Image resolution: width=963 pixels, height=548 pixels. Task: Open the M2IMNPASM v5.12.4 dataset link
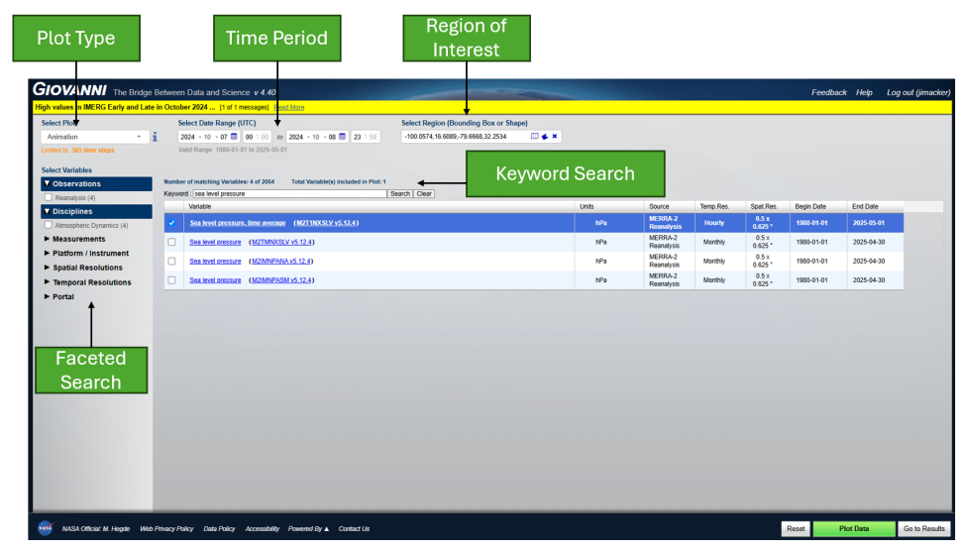(x=281, y=280)
